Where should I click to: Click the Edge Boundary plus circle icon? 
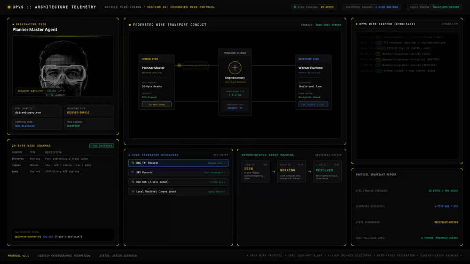(234, 68)
